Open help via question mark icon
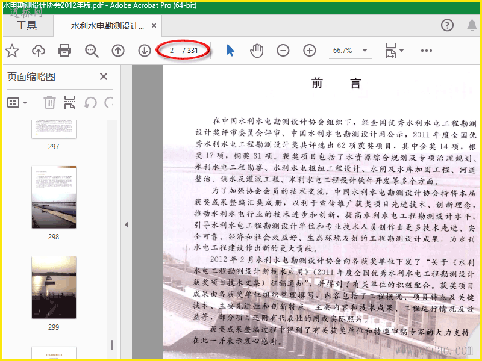The width and height of the screenshot is (482, 361). click(x=447, y=25)
